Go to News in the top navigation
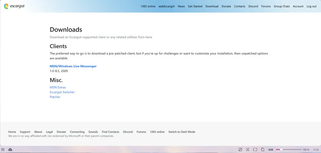Viewport: 321px width, 153px height. point(181,6)
